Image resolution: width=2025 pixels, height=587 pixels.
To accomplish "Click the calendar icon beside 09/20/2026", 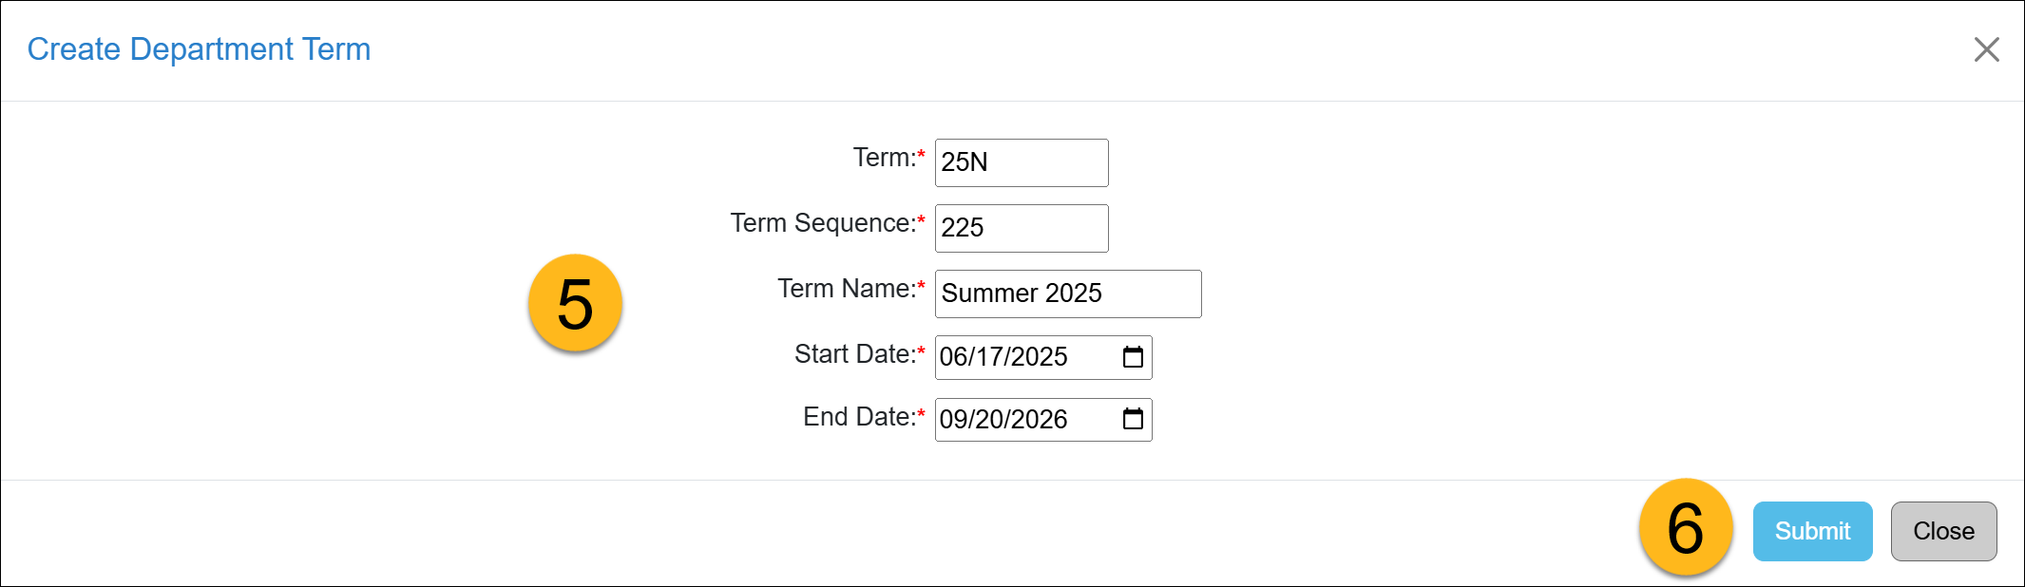I will click(x=1133, y=420).
